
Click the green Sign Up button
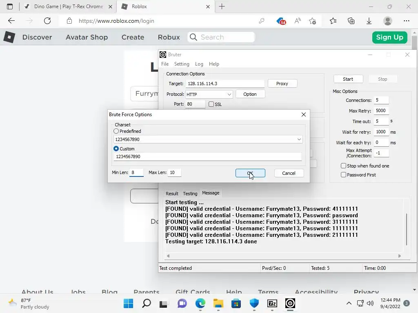[x=389, y=37]
